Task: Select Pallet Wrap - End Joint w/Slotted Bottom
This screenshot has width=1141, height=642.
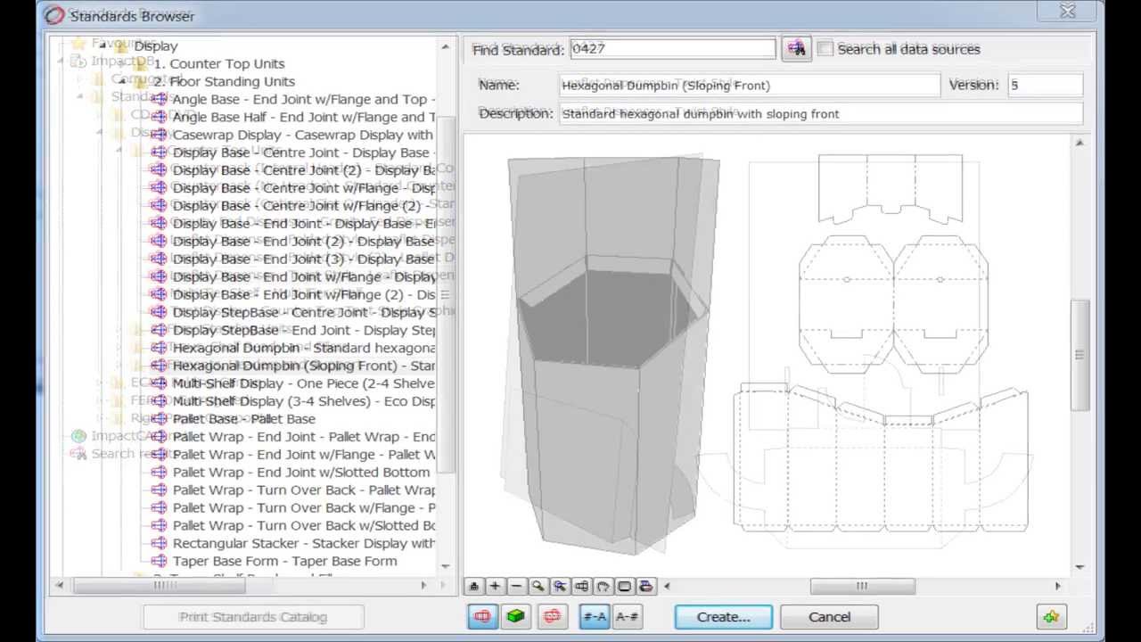Action: [301, 473]
